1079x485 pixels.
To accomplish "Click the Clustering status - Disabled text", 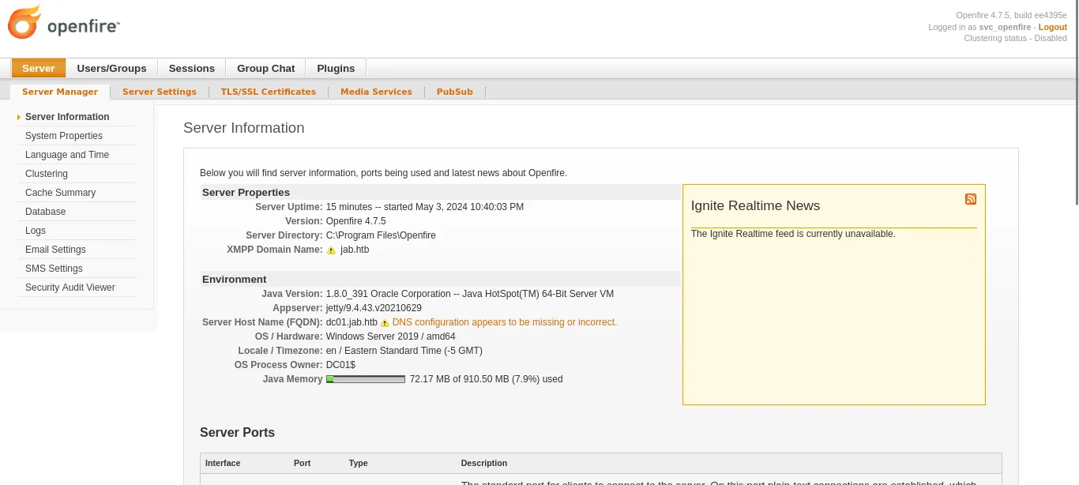I will pyautogui.click(x=1015, y=38).
